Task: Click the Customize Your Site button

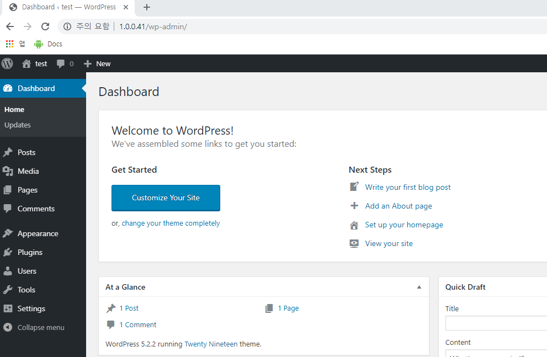Action: pyautogui.click(x=166, y=198)
